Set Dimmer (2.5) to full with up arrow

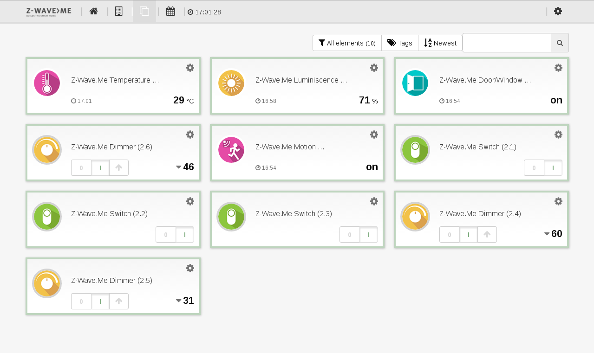point(119,302)
